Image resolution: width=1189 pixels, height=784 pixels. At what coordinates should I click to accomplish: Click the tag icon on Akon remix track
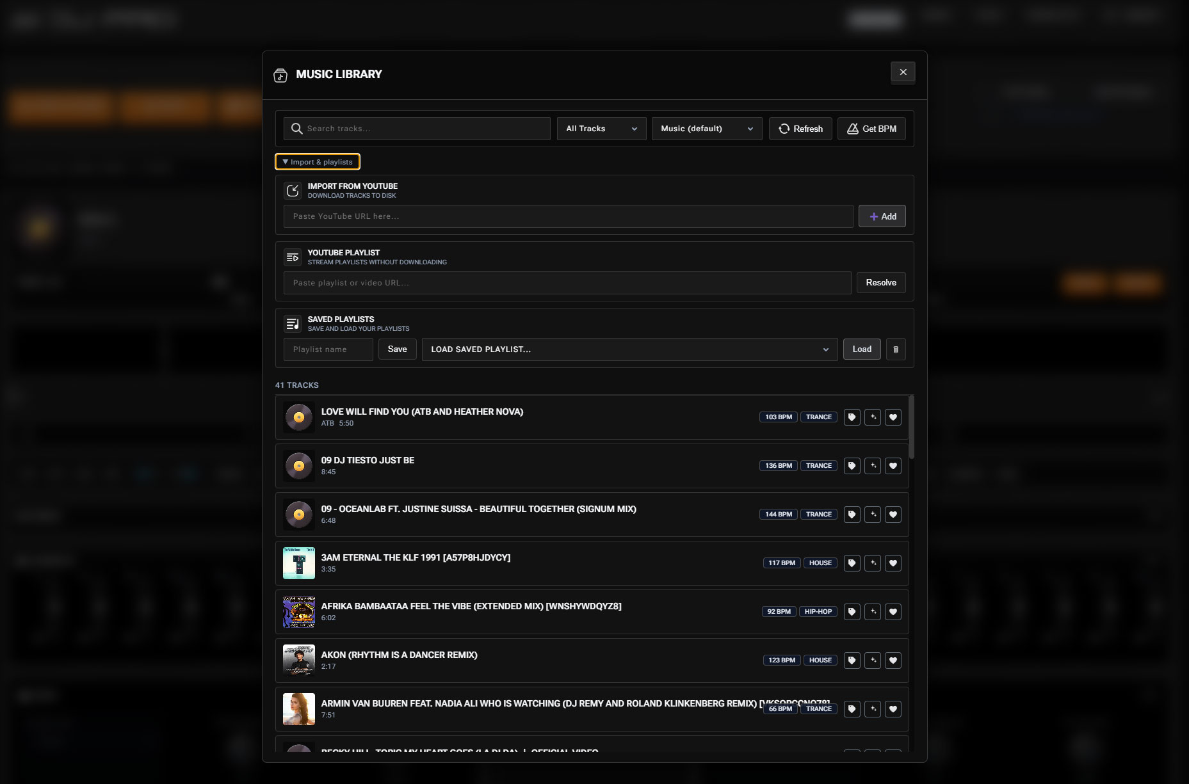[x=852, y=660]
